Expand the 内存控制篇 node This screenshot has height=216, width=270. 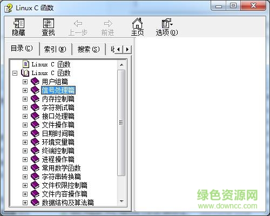[x=25, y=99]
